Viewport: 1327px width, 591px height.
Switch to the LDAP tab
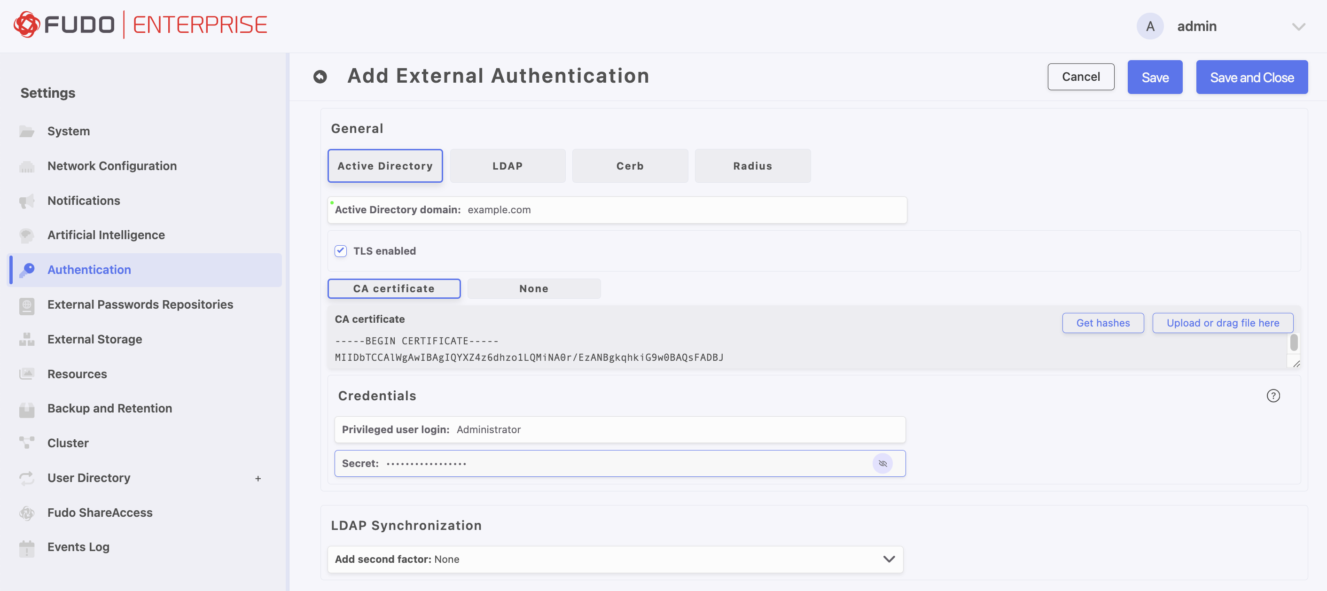tap(507, 166)
